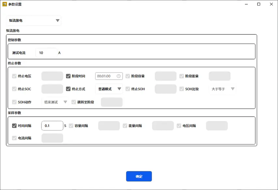Screen dimensions: 278x190
Task: Open the 结束测试 SOH action dropdown
Action: click(x=55, y=102)
